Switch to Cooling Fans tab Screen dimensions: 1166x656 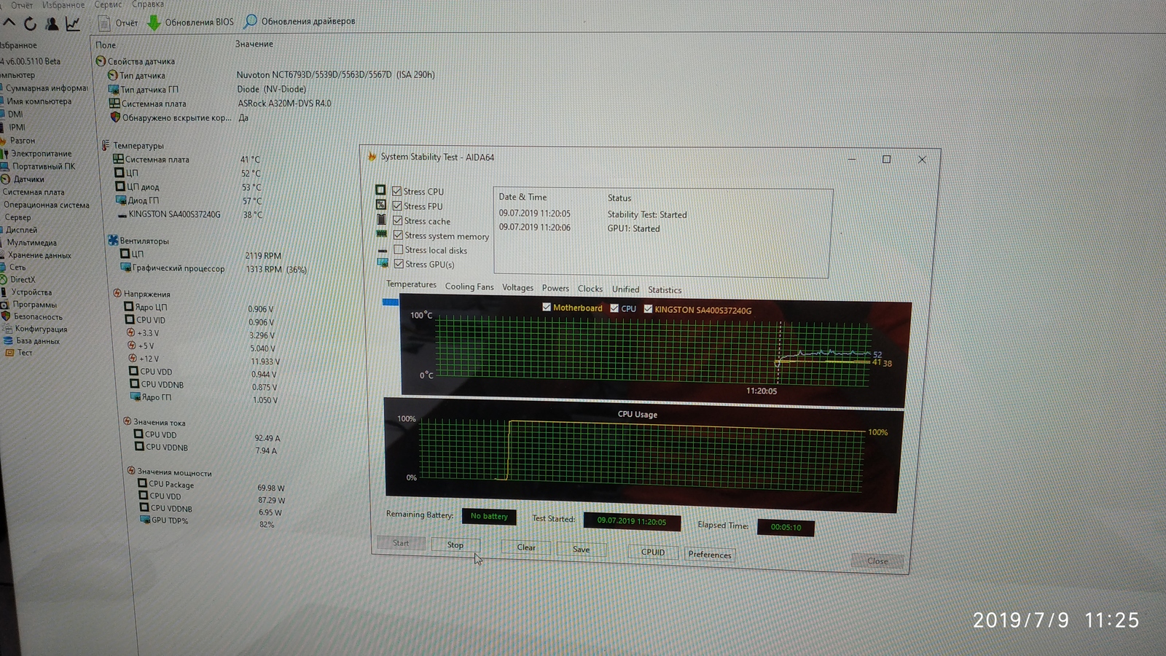point(469,286)
